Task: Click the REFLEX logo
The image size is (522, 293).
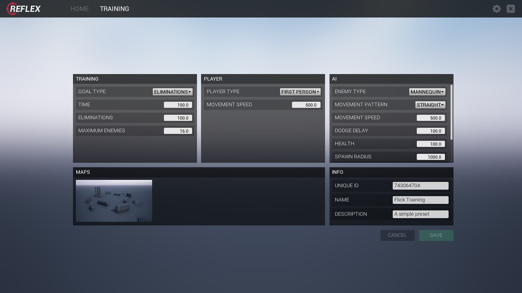Action: tap(23, 9)
